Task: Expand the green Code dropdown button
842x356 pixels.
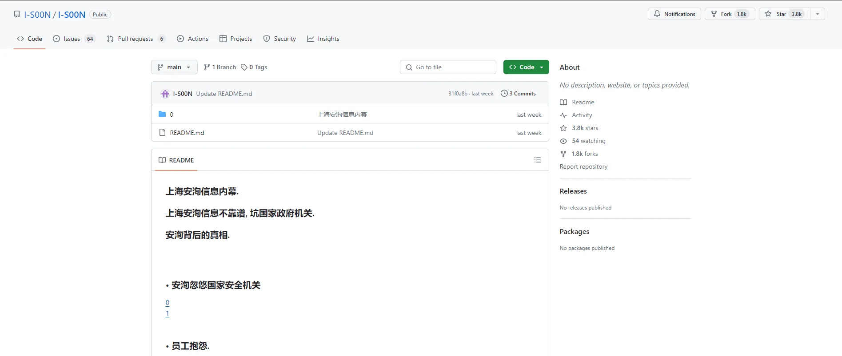Action: pos(526,67)
